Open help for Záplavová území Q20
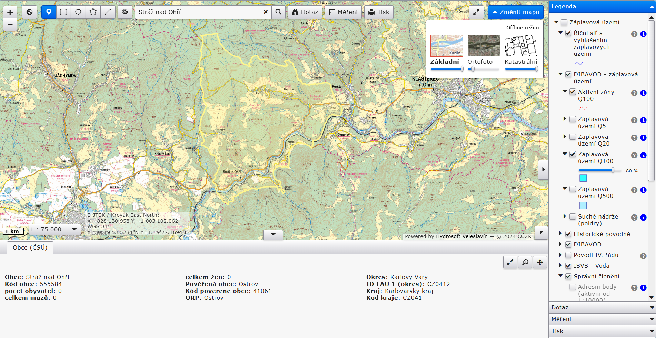This screenshot has height=338, width=656. tap(634, 138)
